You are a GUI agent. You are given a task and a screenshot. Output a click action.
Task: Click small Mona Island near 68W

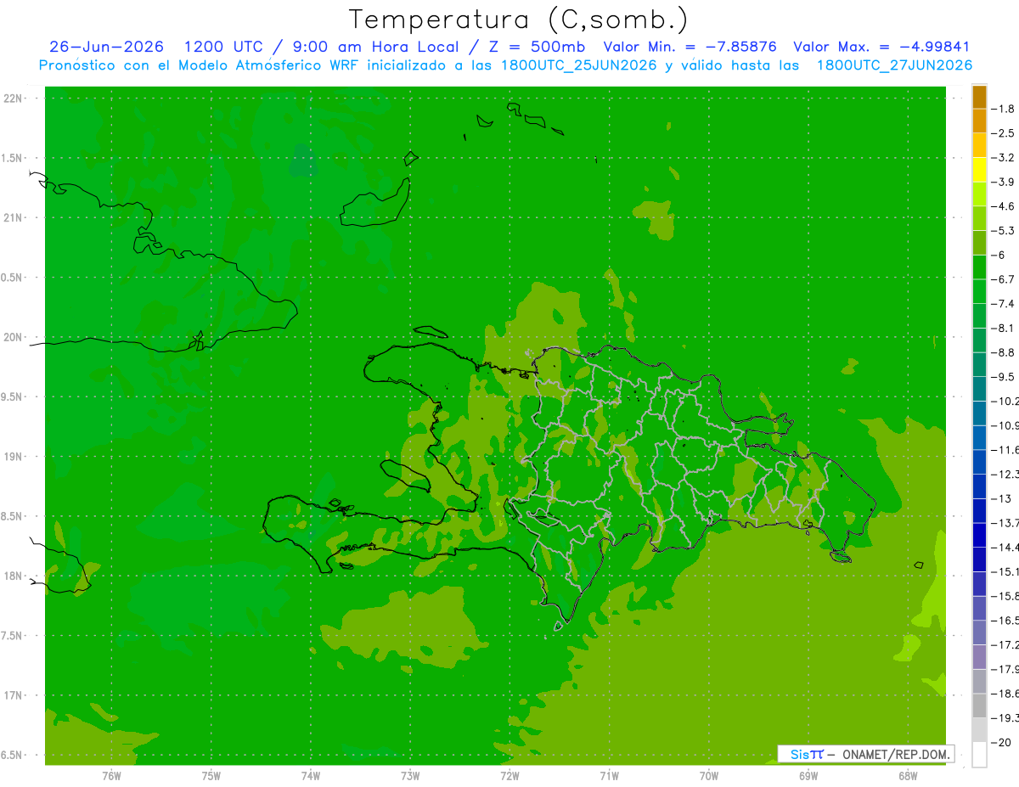919,565
